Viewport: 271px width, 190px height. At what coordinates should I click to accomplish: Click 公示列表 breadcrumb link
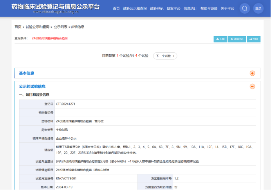coord(60,27)
